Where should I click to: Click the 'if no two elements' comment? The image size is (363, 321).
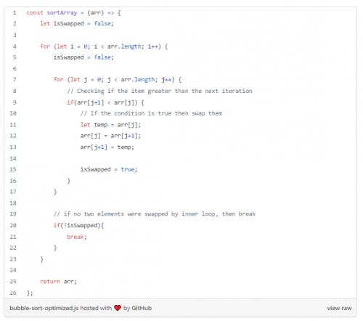[x=155, y=214]
